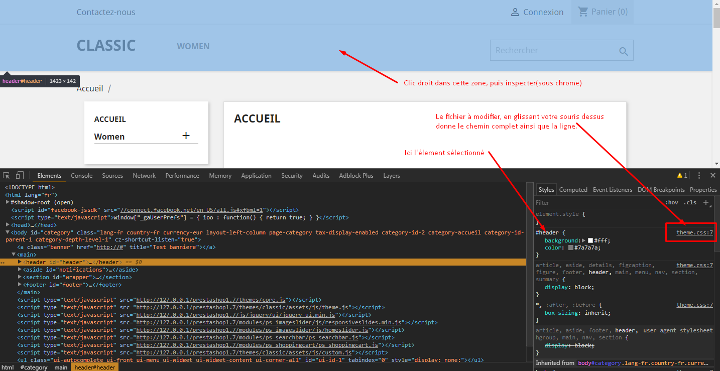Open the Computed styles tab
The image size is (720, 371).
pos(573,190)
